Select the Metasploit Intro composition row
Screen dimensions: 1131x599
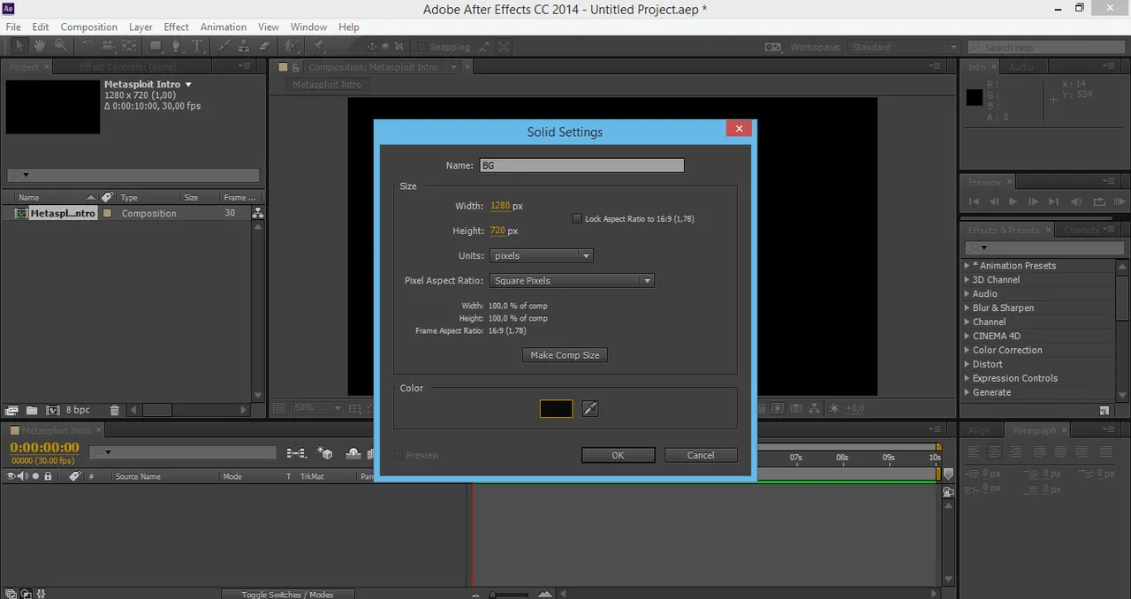tap(126, 213)
